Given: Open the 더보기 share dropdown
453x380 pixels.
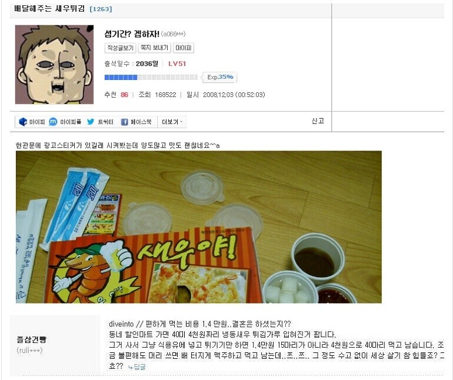Looking at the screenshot, I should [x=172, y=122].
